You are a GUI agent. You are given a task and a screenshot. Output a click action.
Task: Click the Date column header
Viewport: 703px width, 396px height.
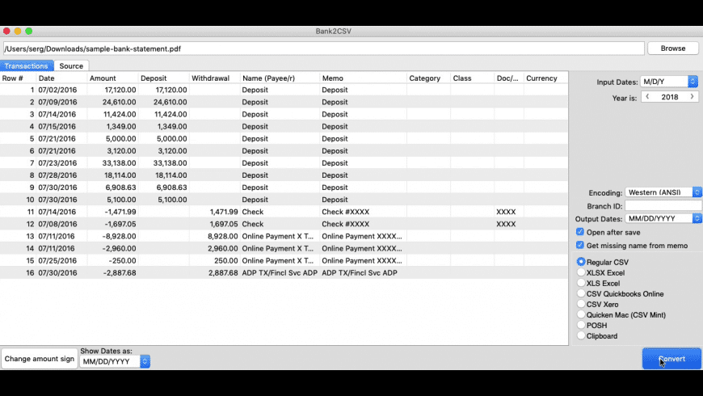coord(62,78)
